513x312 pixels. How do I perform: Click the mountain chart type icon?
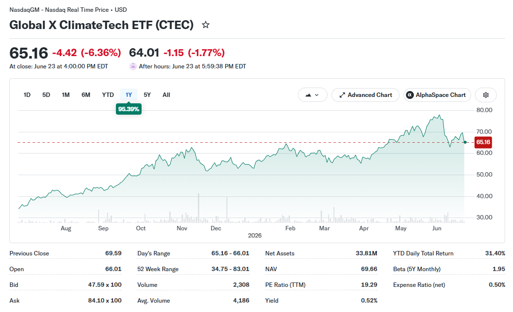coord(308,95)
